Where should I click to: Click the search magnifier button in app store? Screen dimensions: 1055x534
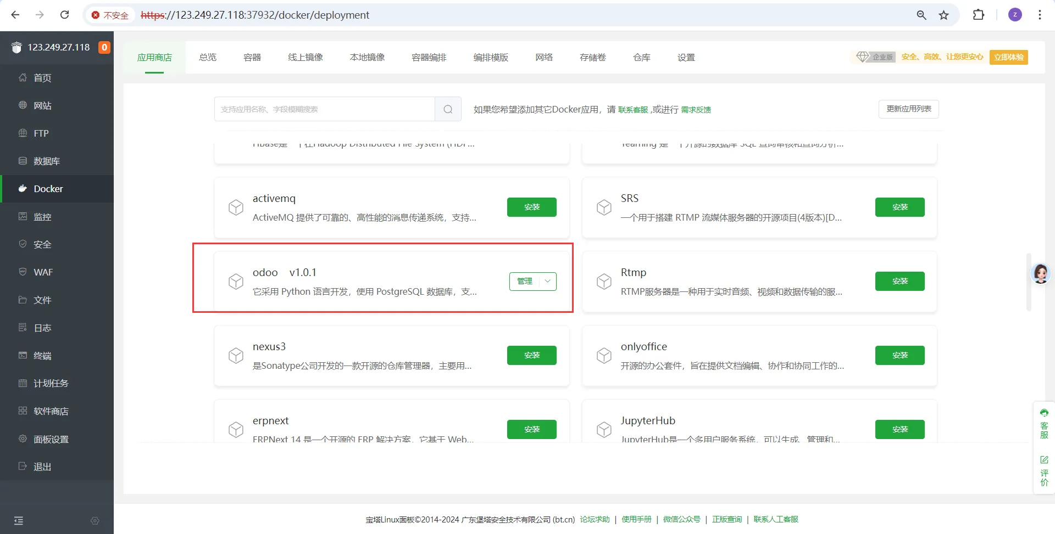click(448, 109)
